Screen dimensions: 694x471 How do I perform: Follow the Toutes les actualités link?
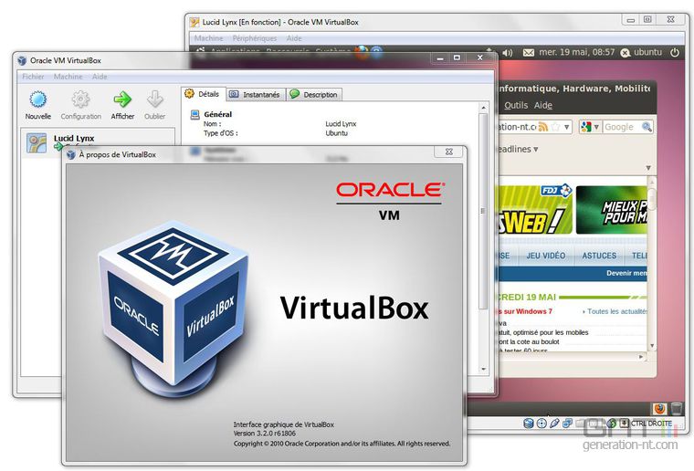[616, 311]
